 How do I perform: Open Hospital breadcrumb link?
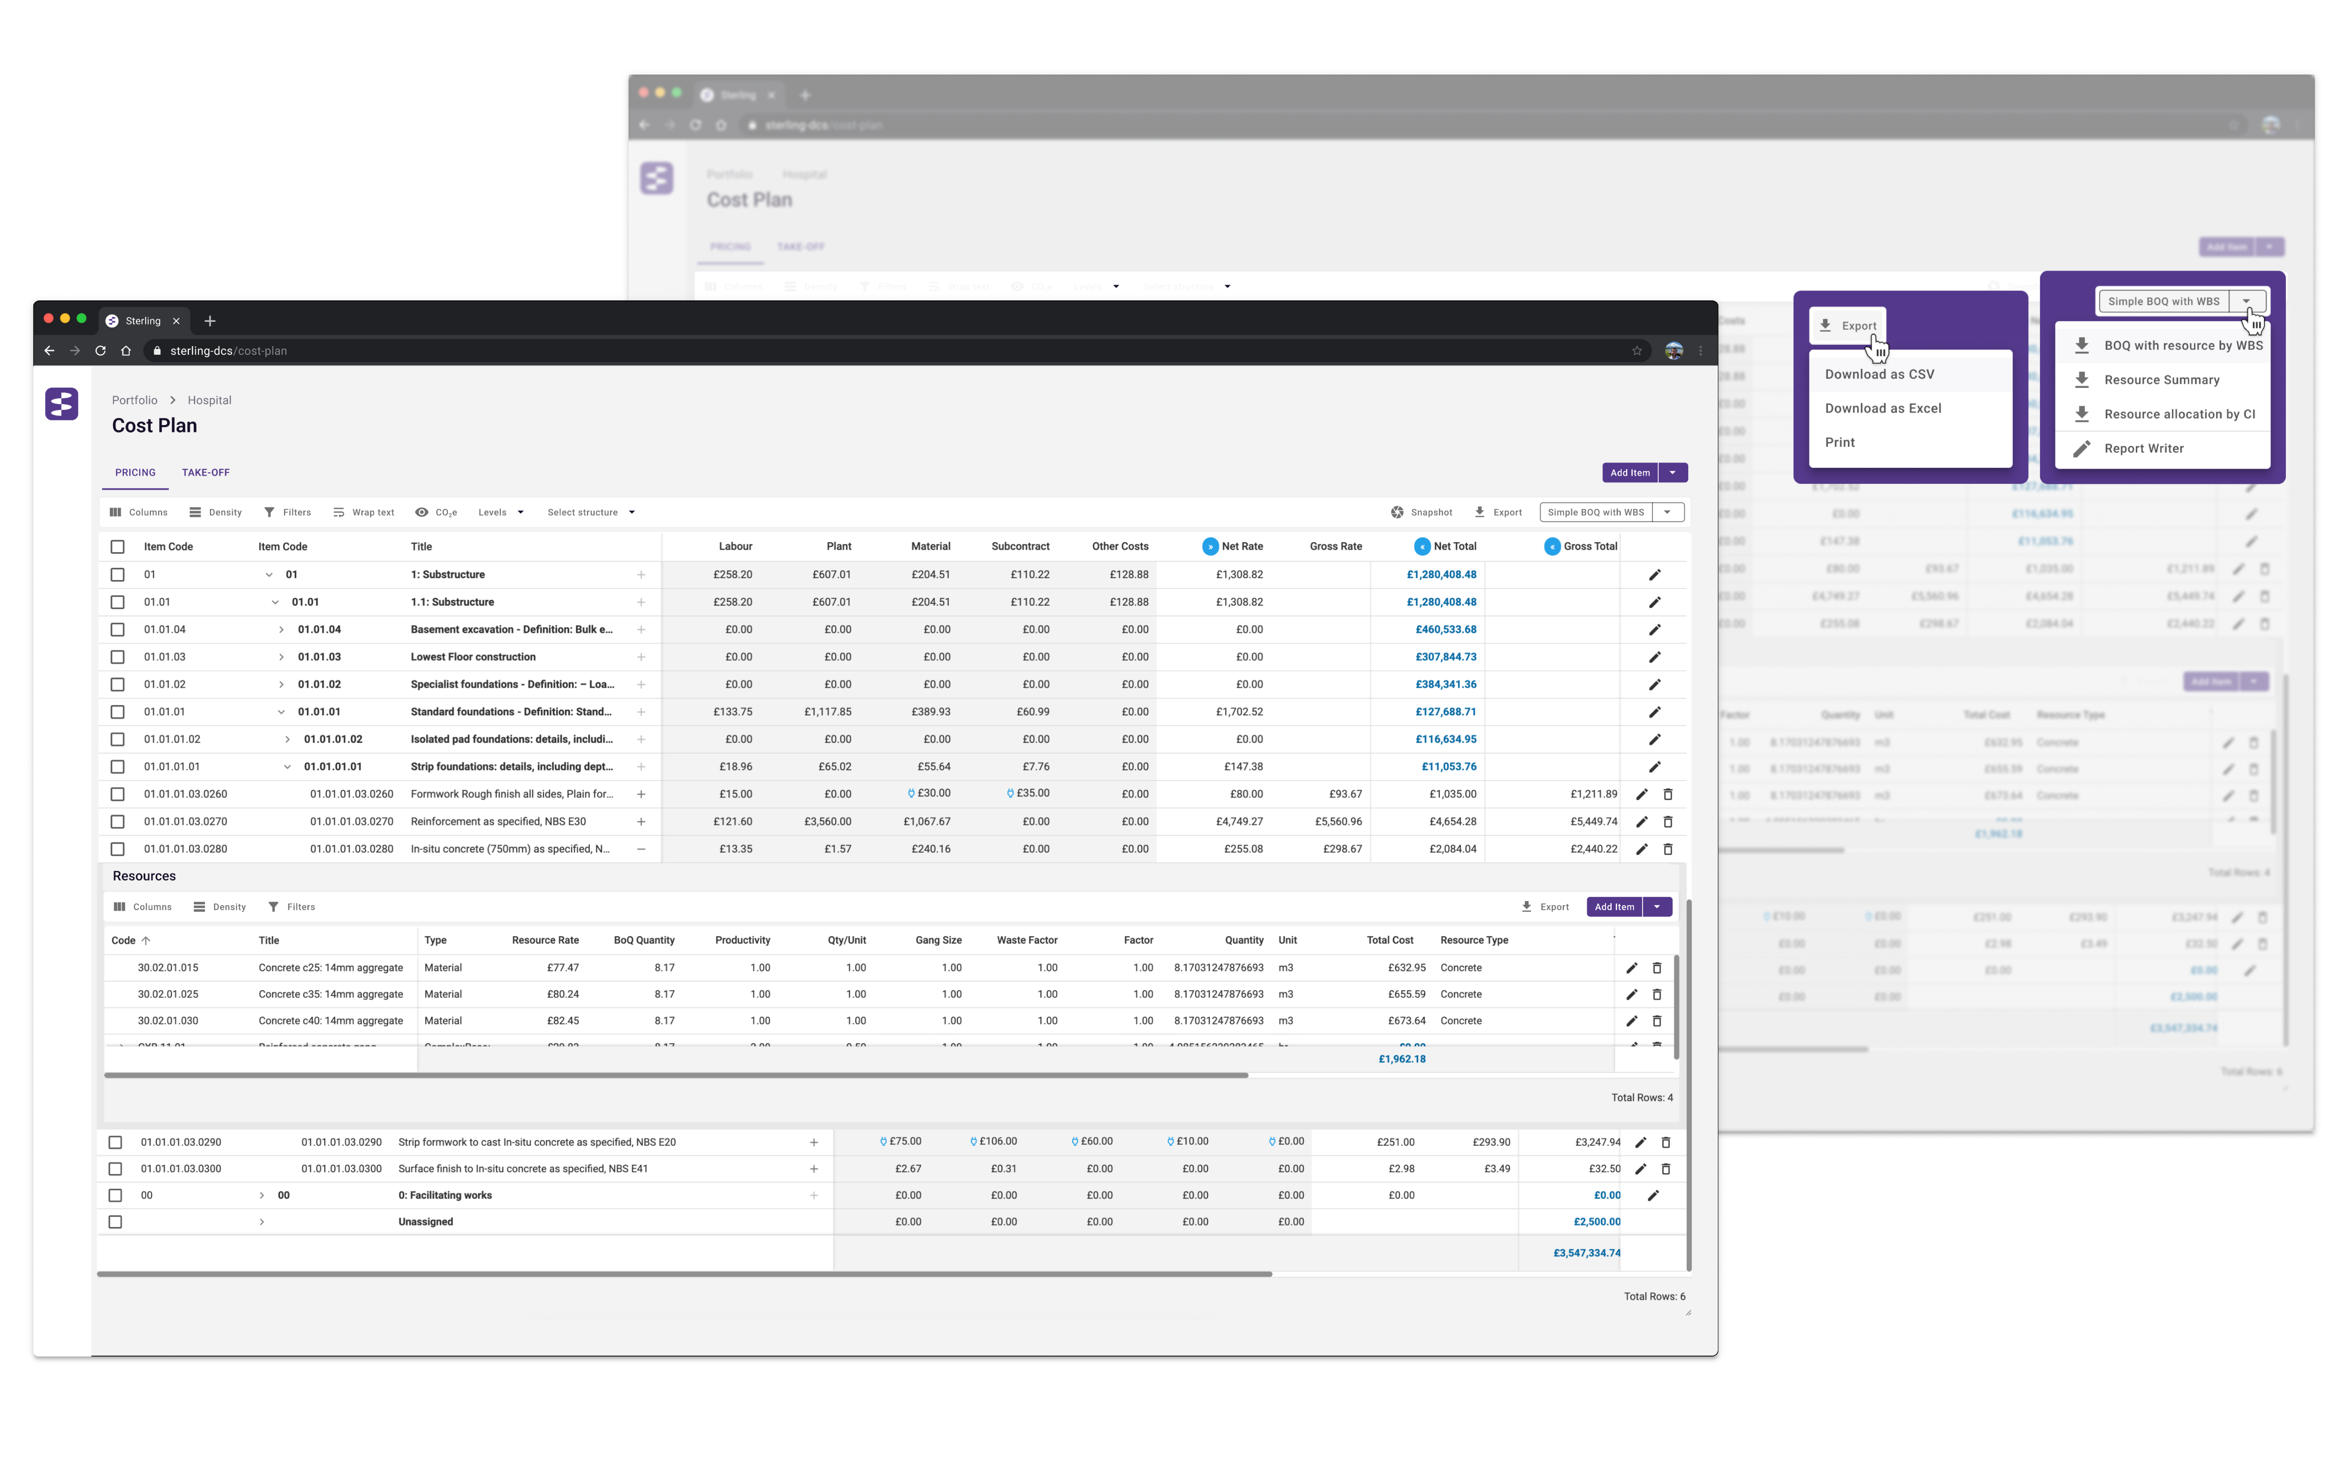(x=209, y=401)
